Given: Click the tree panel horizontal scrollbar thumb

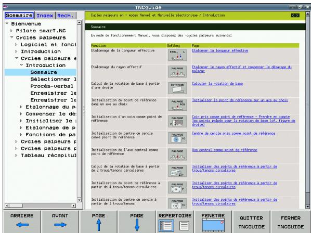Looking at the screenshot, I should pyautogui.click(x=16, y=205).
